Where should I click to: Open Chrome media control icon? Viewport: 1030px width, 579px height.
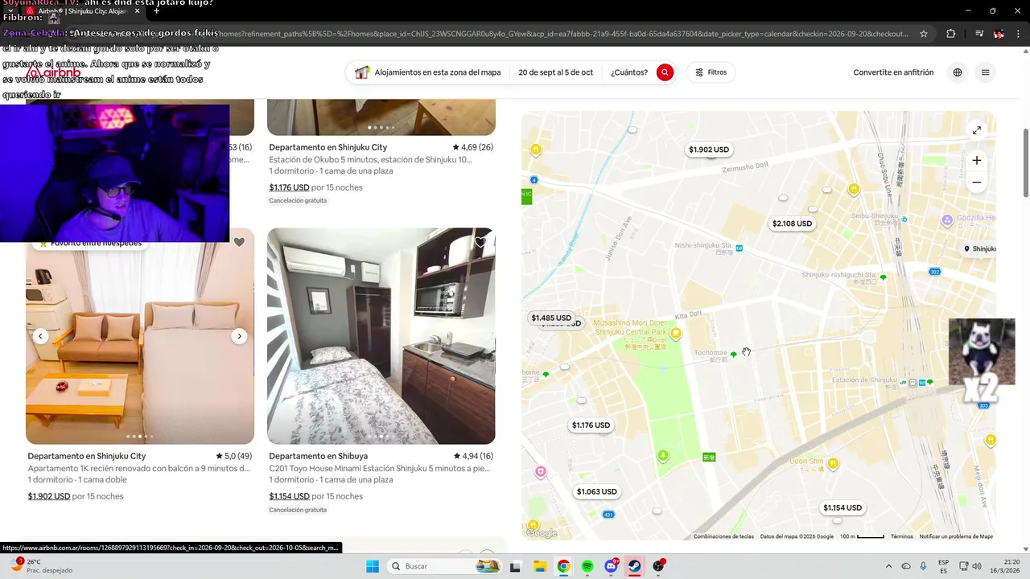pos(978,34)
